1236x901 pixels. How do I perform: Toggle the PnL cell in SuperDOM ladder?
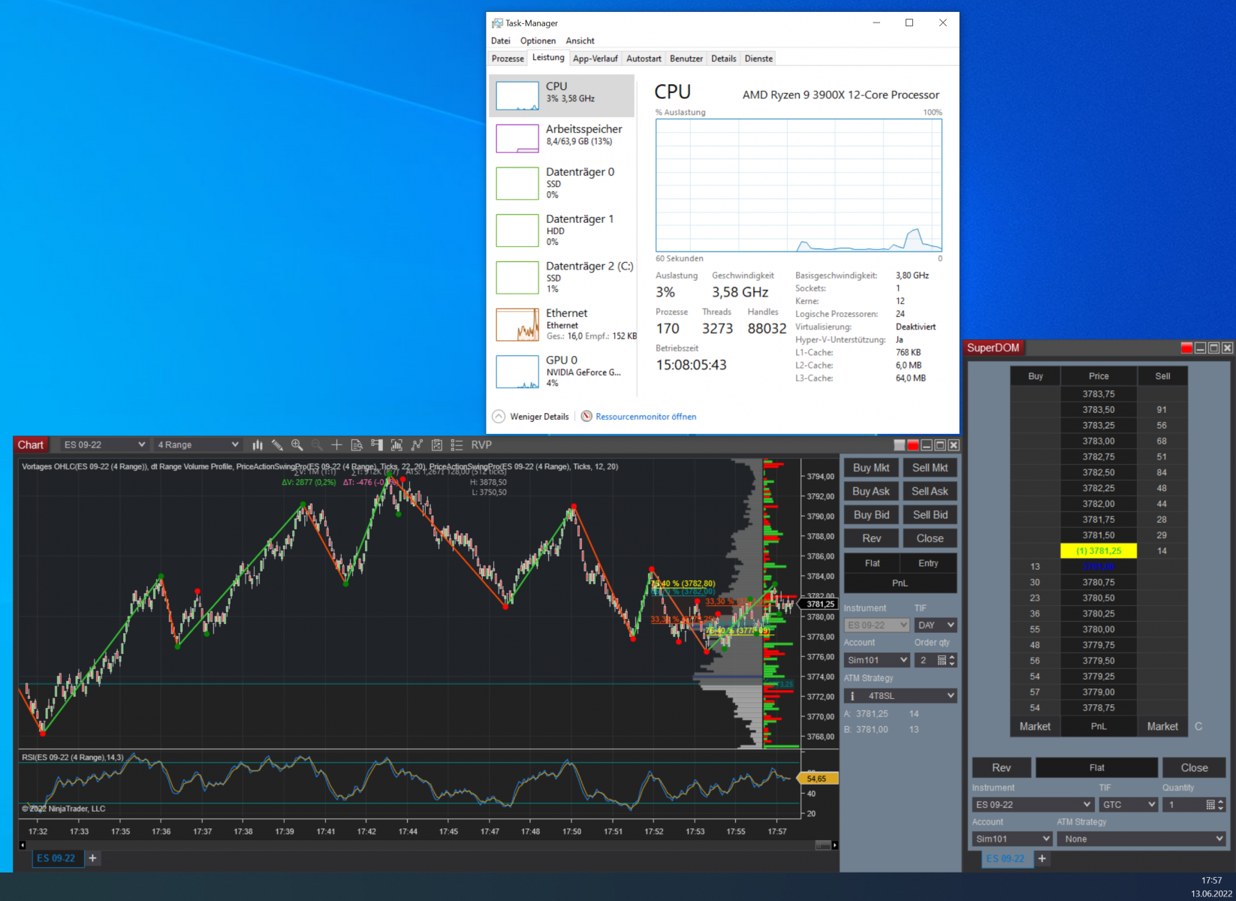(x=1099, y=727)
